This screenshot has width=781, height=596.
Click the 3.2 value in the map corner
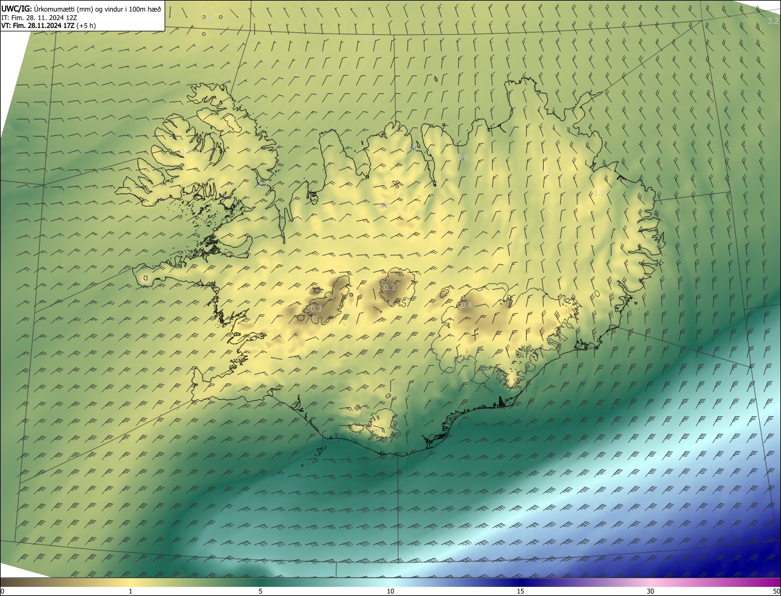tap(772, 21)
